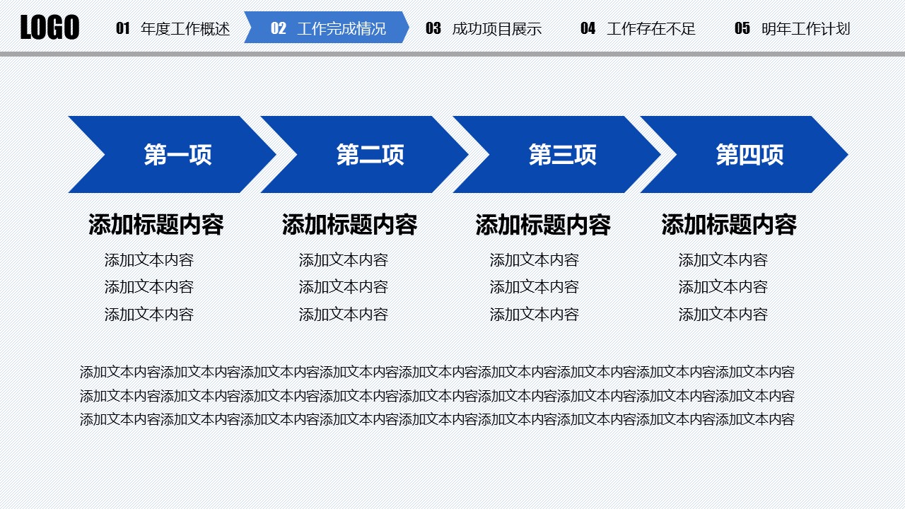Select first text line under 第四项
This screenshot has width=905, height=509.
tap(723, 260)
